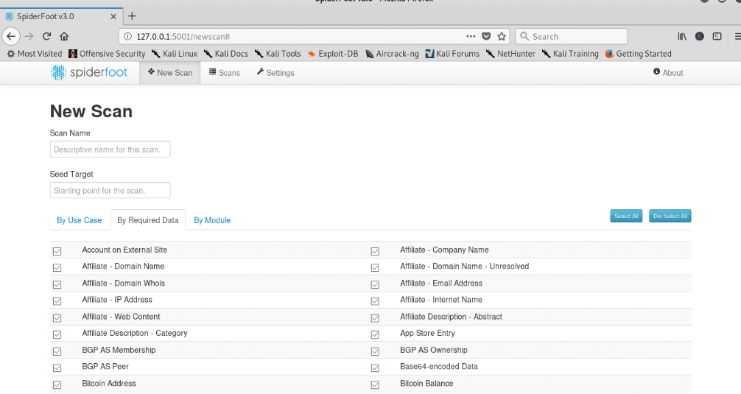The width and height of the screenshot is (741, 394).
Task: Reload the current page
Action: [x=46, y=36]
